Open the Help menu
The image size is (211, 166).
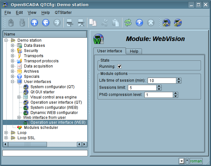(45, 13)
